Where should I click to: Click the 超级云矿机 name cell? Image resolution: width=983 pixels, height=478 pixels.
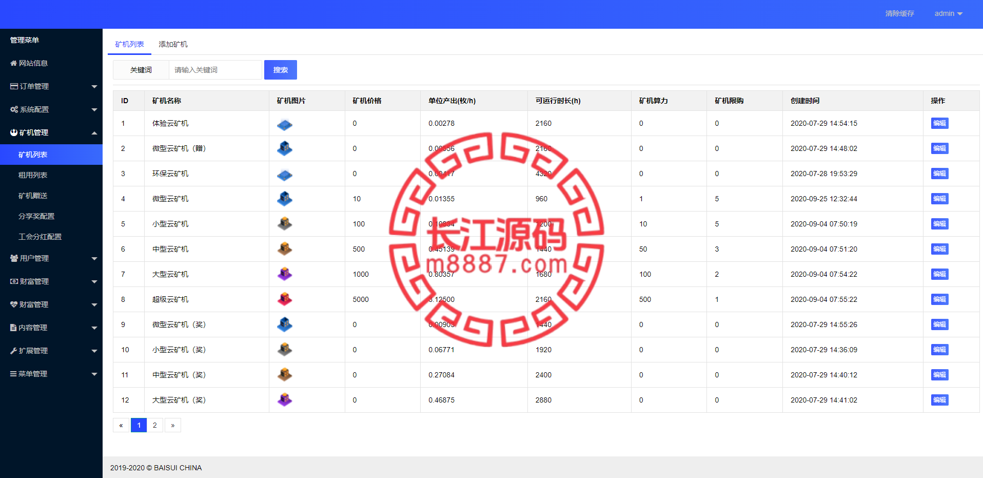pos(207,299)
